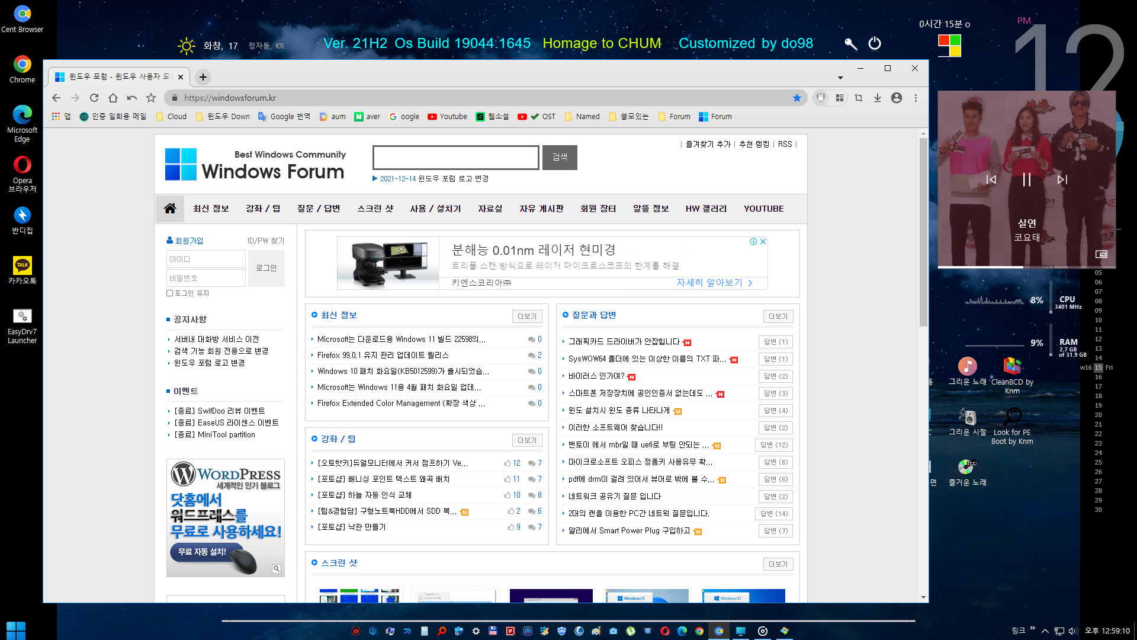
Task: Go to previous track in music widget
Action: 991,180
